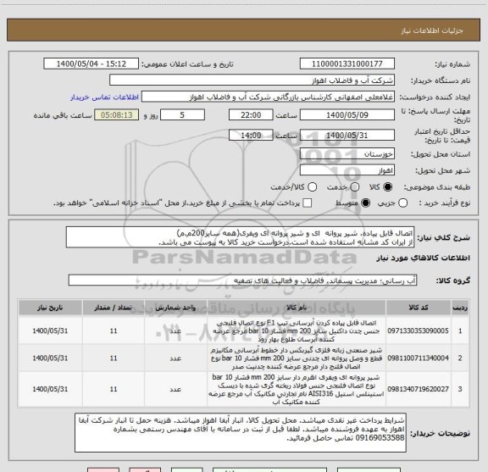Viewport: 488px width, 472px height.
Task: Click the ردیف column header
Action: [x=460, y=308]
